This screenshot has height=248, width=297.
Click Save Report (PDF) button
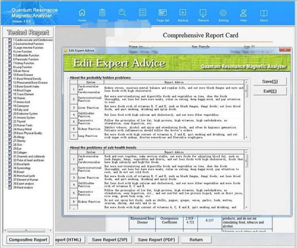click(x=156, y=240)
